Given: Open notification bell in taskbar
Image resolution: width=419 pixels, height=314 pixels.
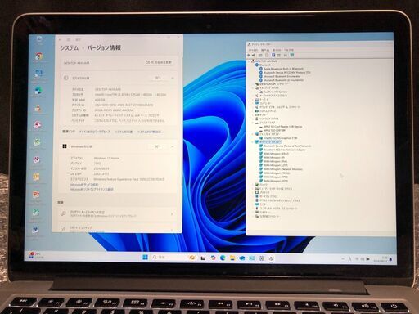Looking at the screenshot, I should 390,259.
